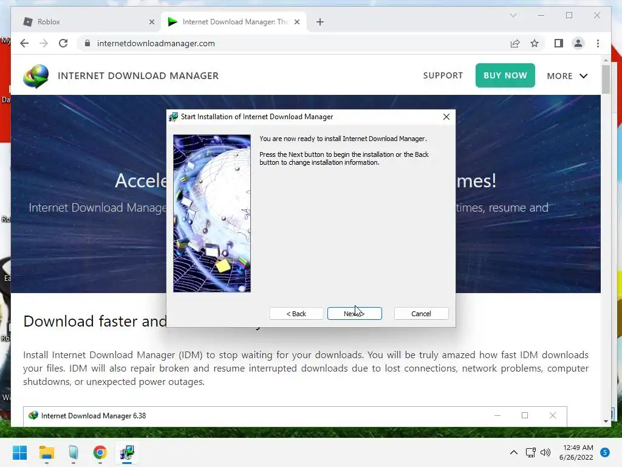The image size is (622, 467).
Task: Maximize the Chrome browser window
Action: [569, 15]
